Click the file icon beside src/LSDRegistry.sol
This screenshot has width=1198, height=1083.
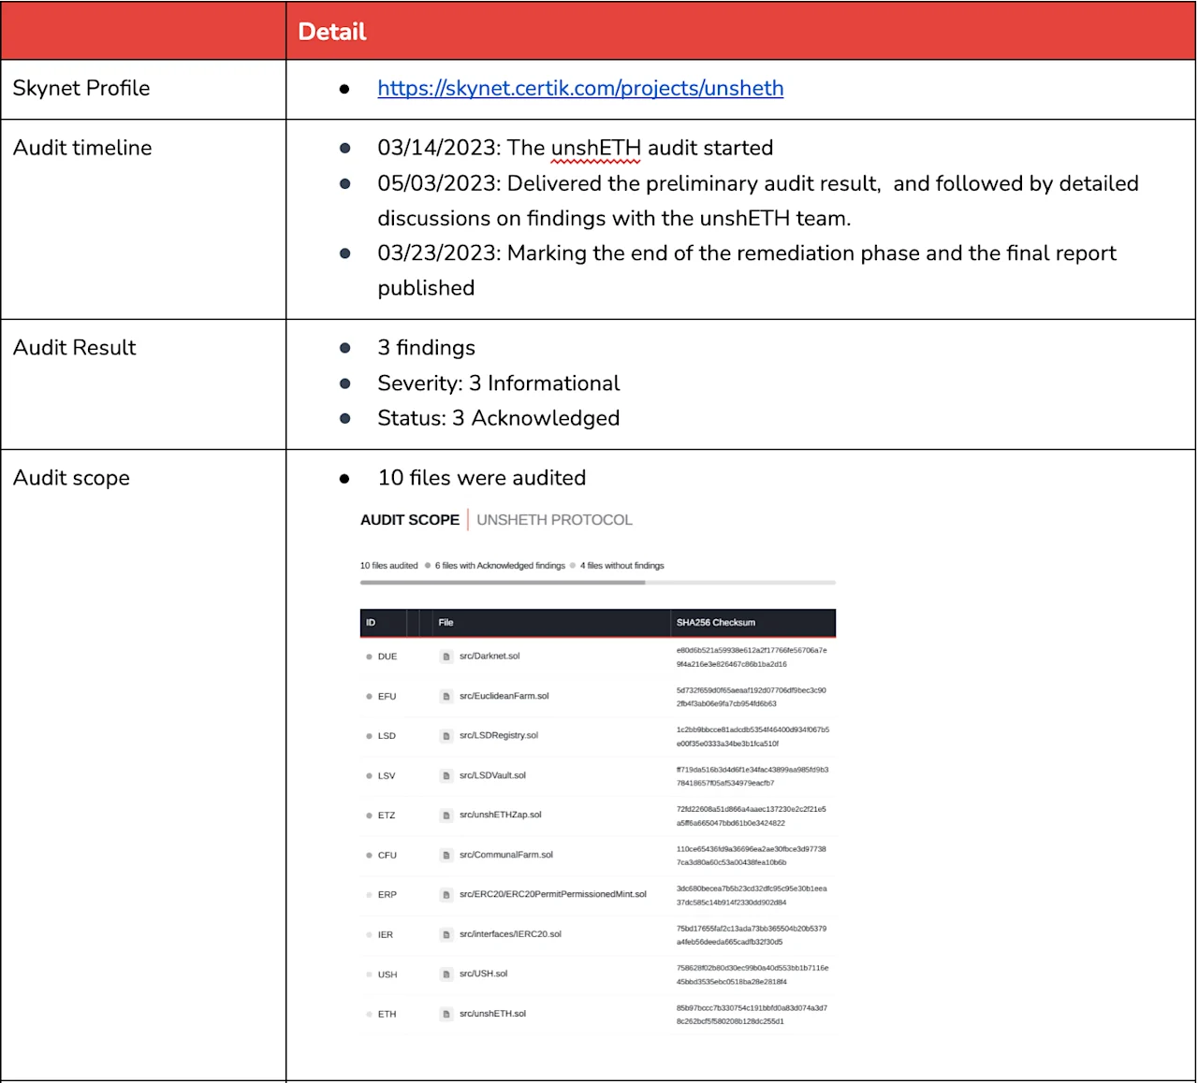point(446,736)
